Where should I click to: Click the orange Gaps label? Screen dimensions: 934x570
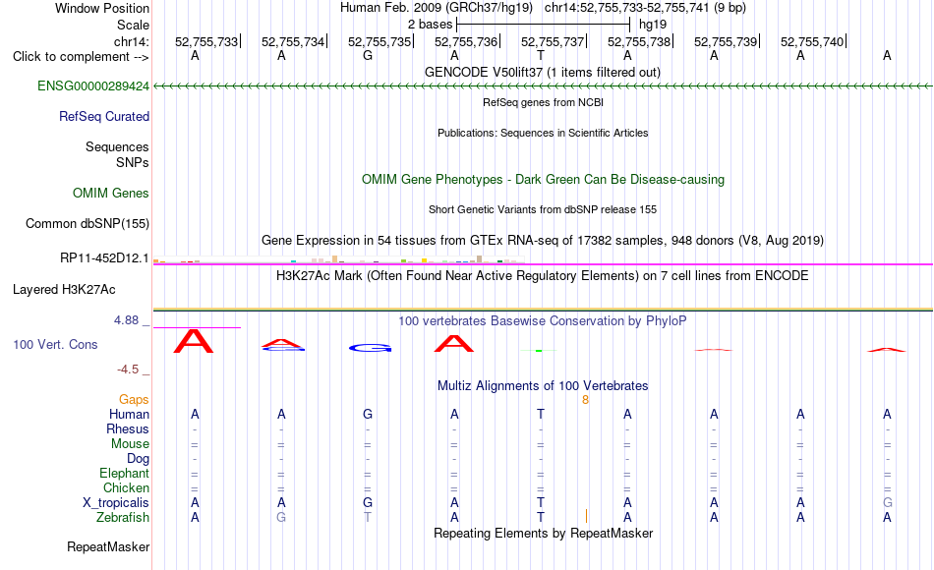pos(134,399)
